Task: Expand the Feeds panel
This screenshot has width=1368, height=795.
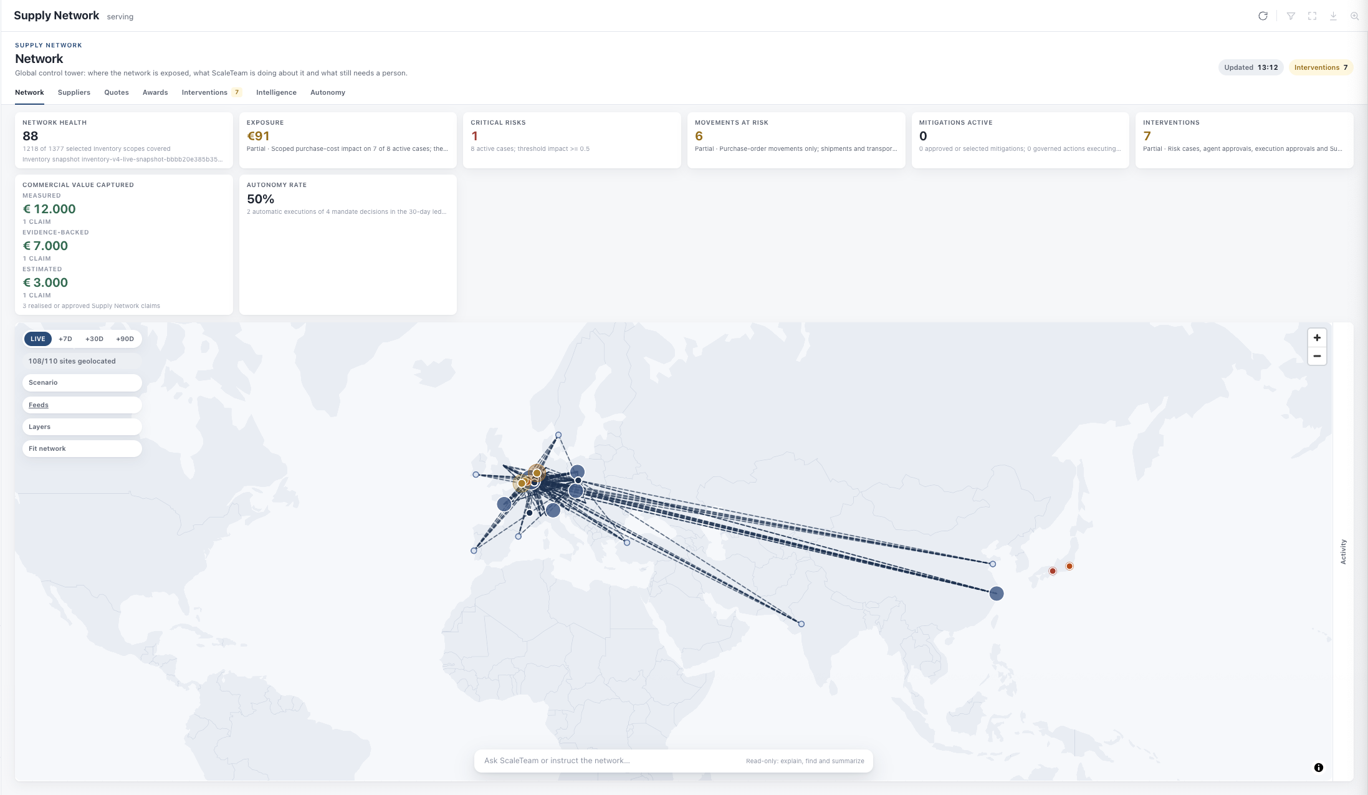Action: click(x=82, y=405)
